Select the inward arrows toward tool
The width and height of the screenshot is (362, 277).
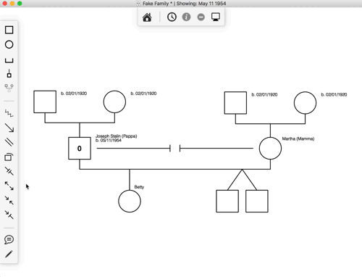(9, 200)
